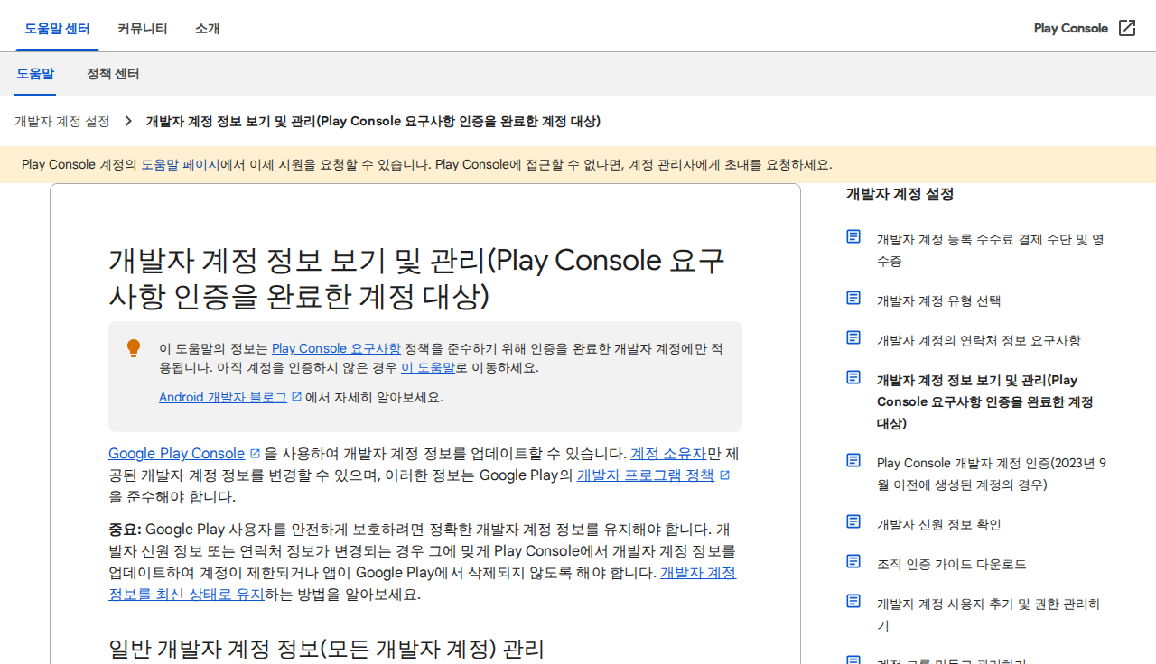
Task: Open sidebar 조직 인증 가이드 다운로드 article
Action: coord(952,564)
